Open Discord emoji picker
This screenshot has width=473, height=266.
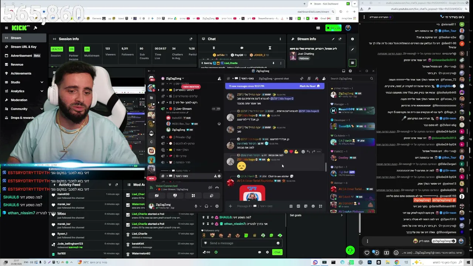tap(313, 206)
